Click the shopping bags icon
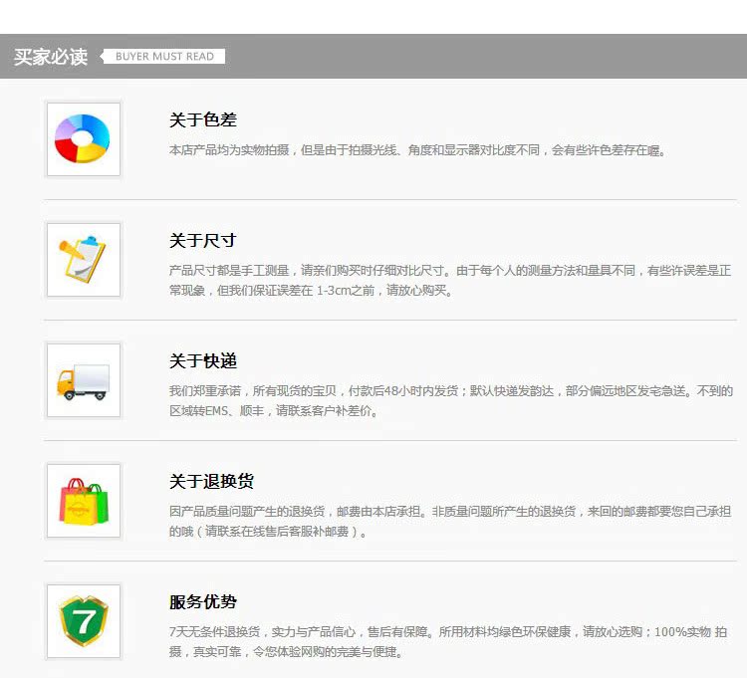 click(84, 501)
